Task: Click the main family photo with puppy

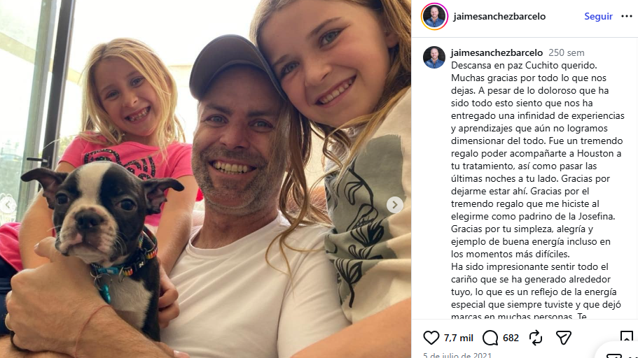Action: 205,179
